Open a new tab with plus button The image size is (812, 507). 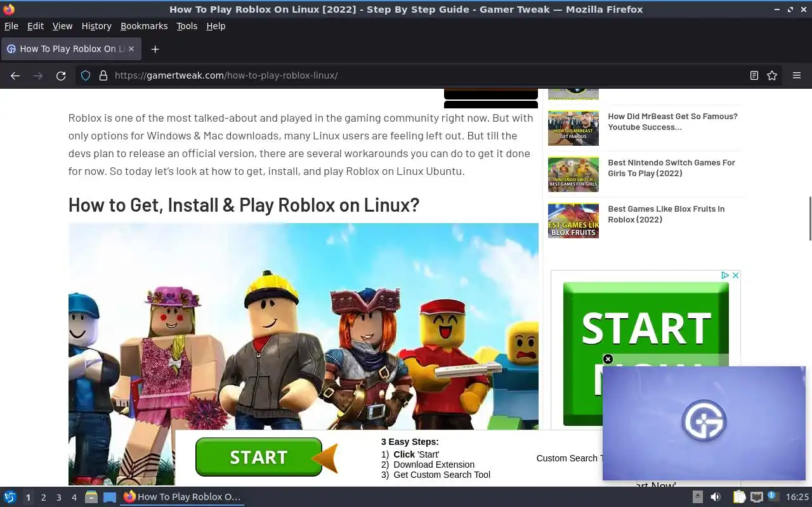click(x=155, y=49)
